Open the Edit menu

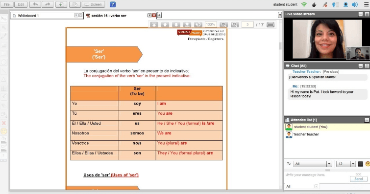21,4
